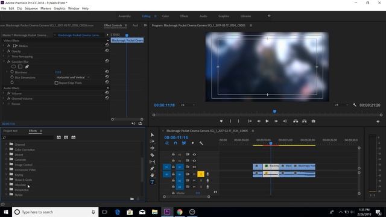
Task: Select the Track Select Forward tool
Action: (x=152, y=141)
